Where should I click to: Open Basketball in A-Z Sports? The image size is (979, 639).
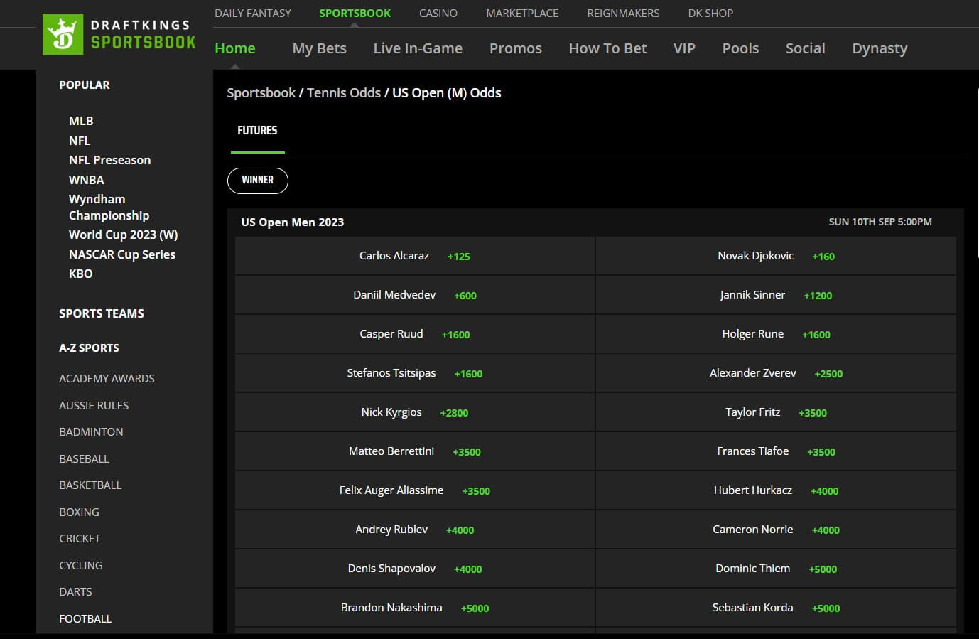(90, 485)
